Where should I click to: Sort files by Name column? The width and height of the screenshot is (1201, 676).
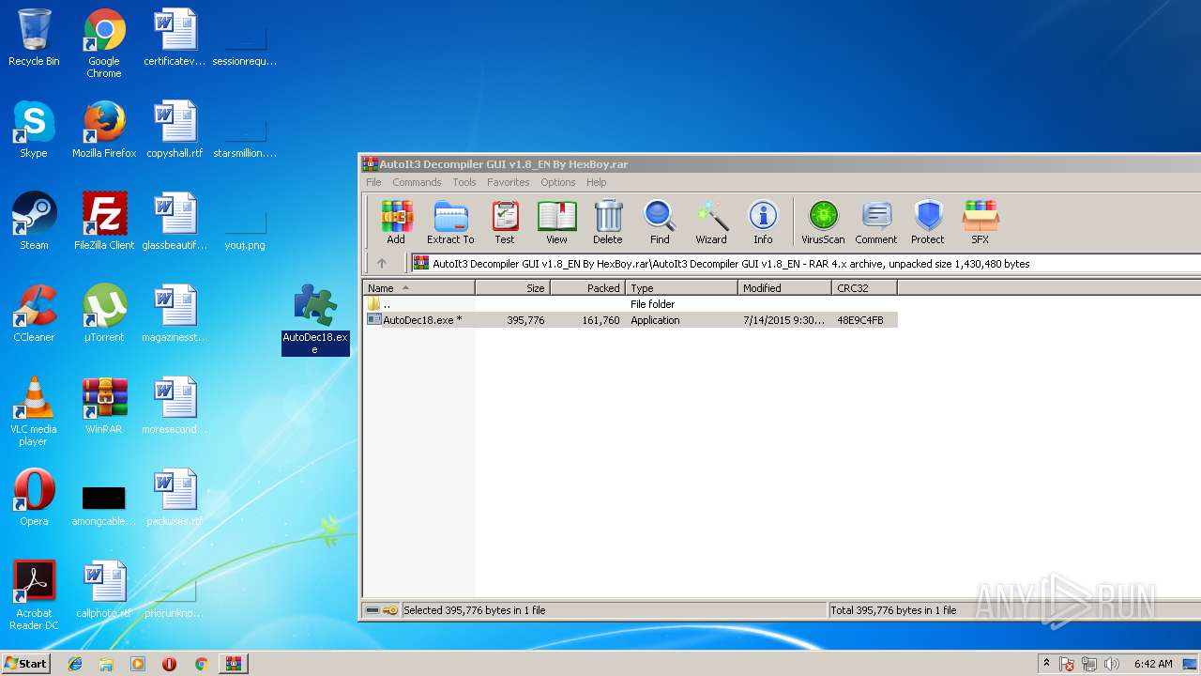pyautogui.click(x=418, y=288)
